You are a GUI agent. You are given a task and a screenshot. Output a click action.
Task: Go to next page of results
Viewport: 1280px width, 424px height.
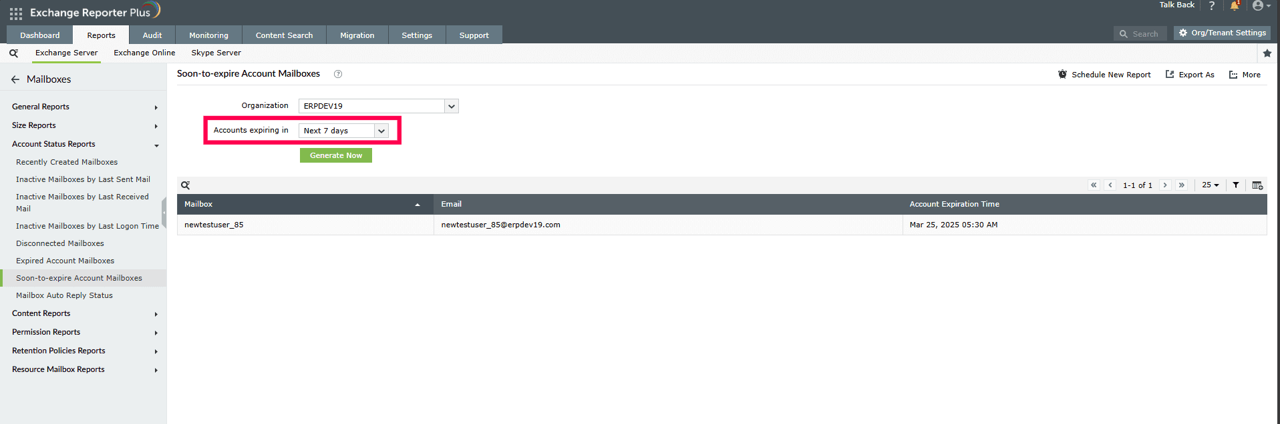coord(1165,185)
